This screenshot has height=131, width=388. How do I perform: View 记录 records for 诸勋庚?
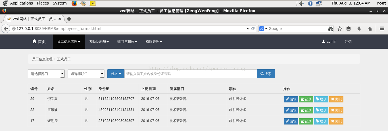coord(306,121)
